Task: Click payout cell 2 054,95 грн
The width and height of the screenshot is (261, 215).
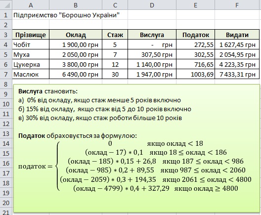Action: 237,54
